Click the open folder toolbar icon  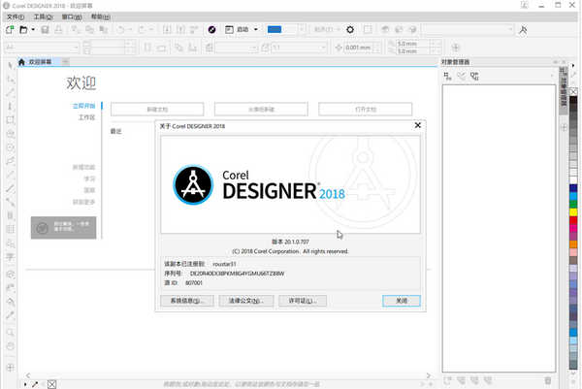23,30
